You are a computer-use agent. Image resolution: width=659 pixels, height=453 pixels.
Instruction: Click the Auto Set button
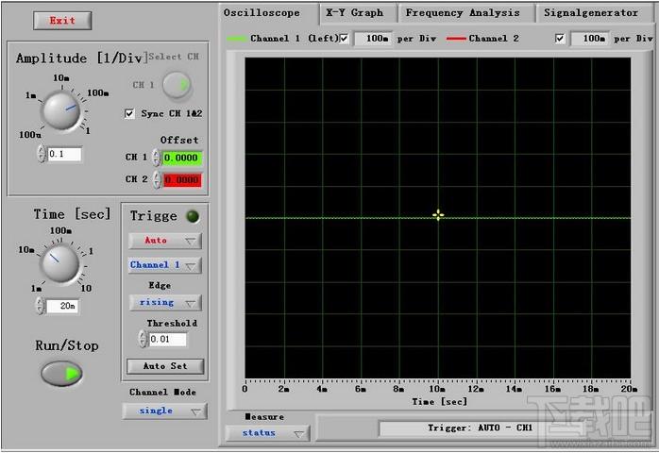click(x=165, y=366)
